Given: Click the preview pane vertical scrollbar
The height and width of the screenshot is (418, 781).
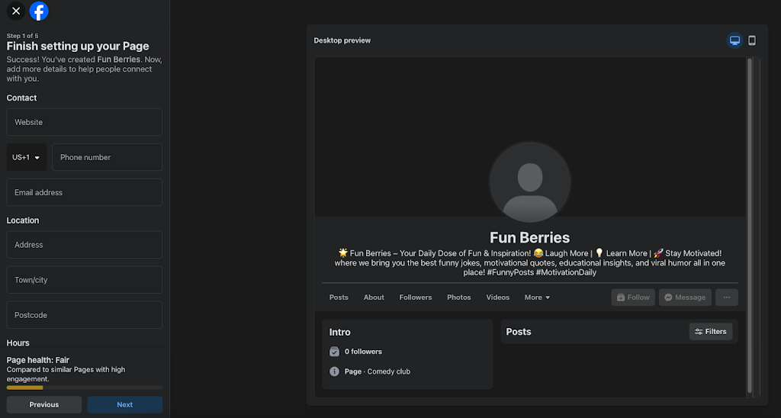Looking at the screenshot, I should (750, 227).
